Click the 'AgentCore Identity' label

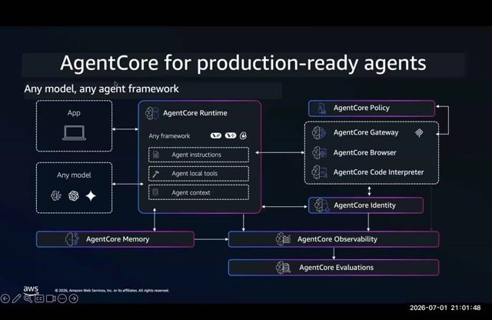(364, 205)
